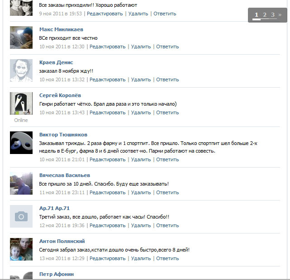Open Сергей Королёв's avatar picture
The width and height of the screenshot is (290, 280).
tap(21, 103)
